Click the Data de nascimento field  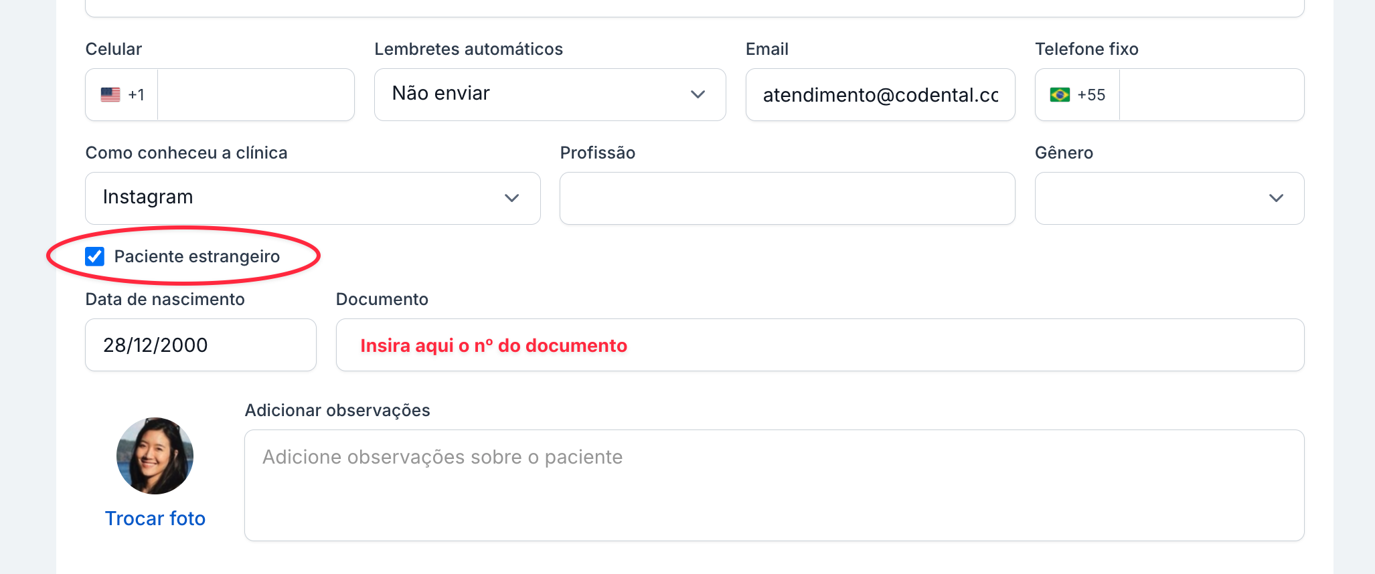pyautogui.click(x=200, y=345)
